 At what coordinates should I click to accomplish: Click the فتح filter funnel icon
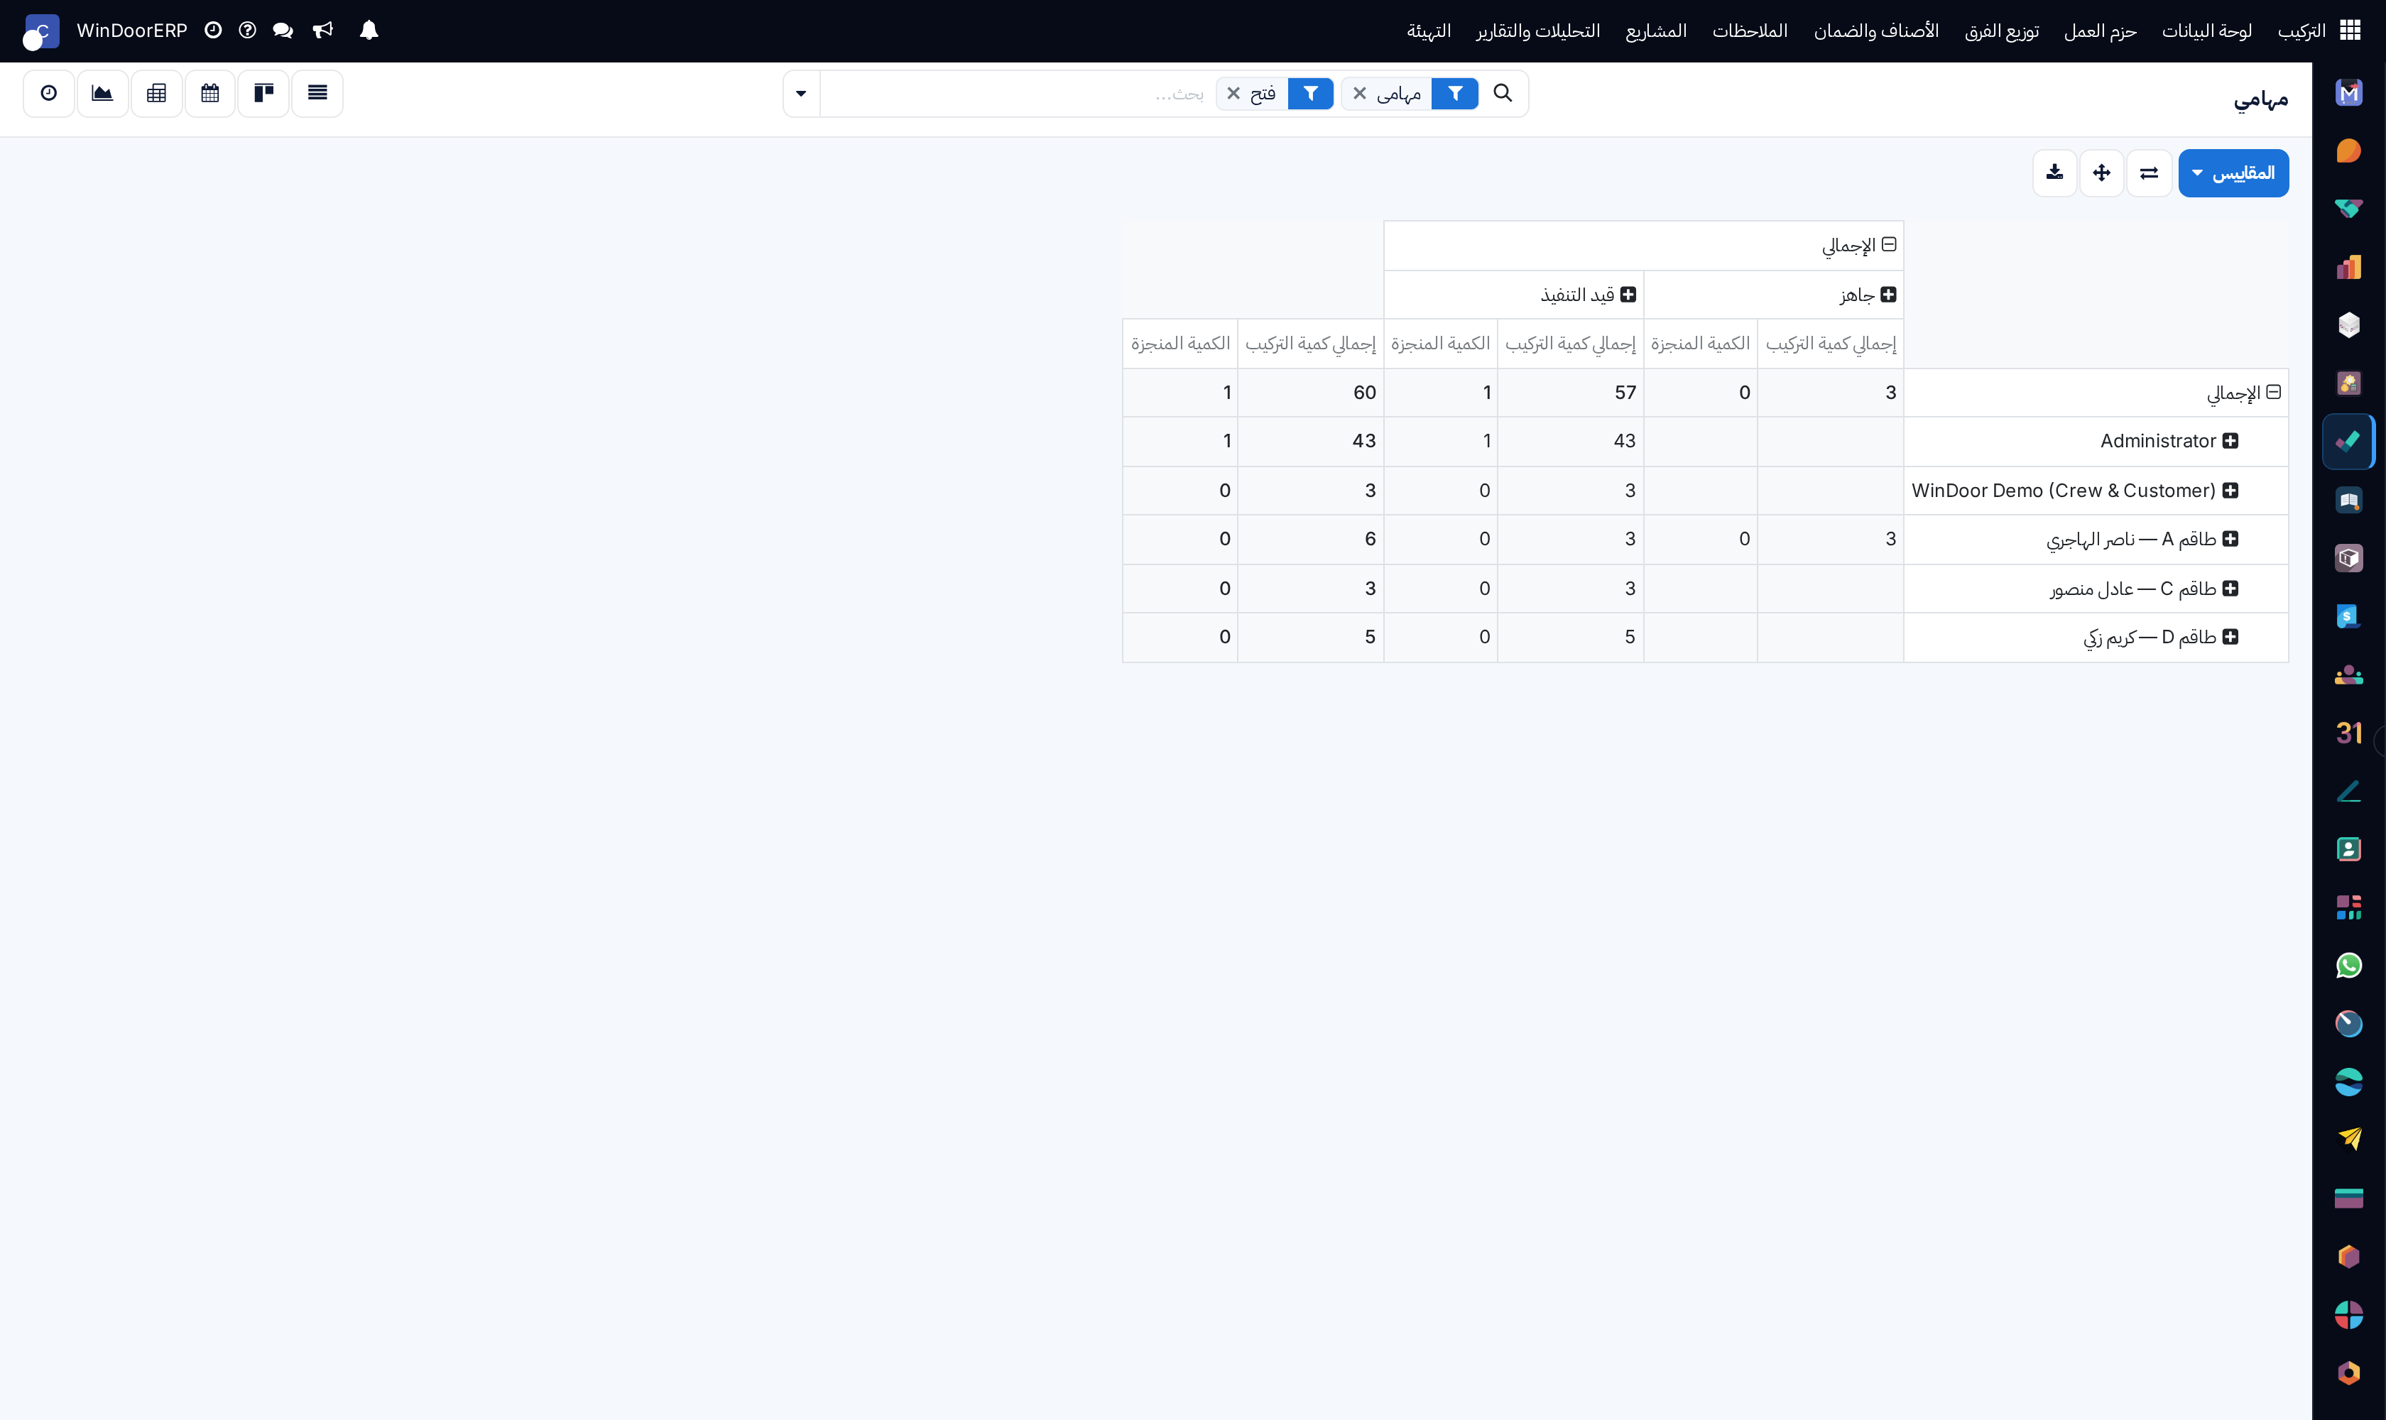(1311, 94)
